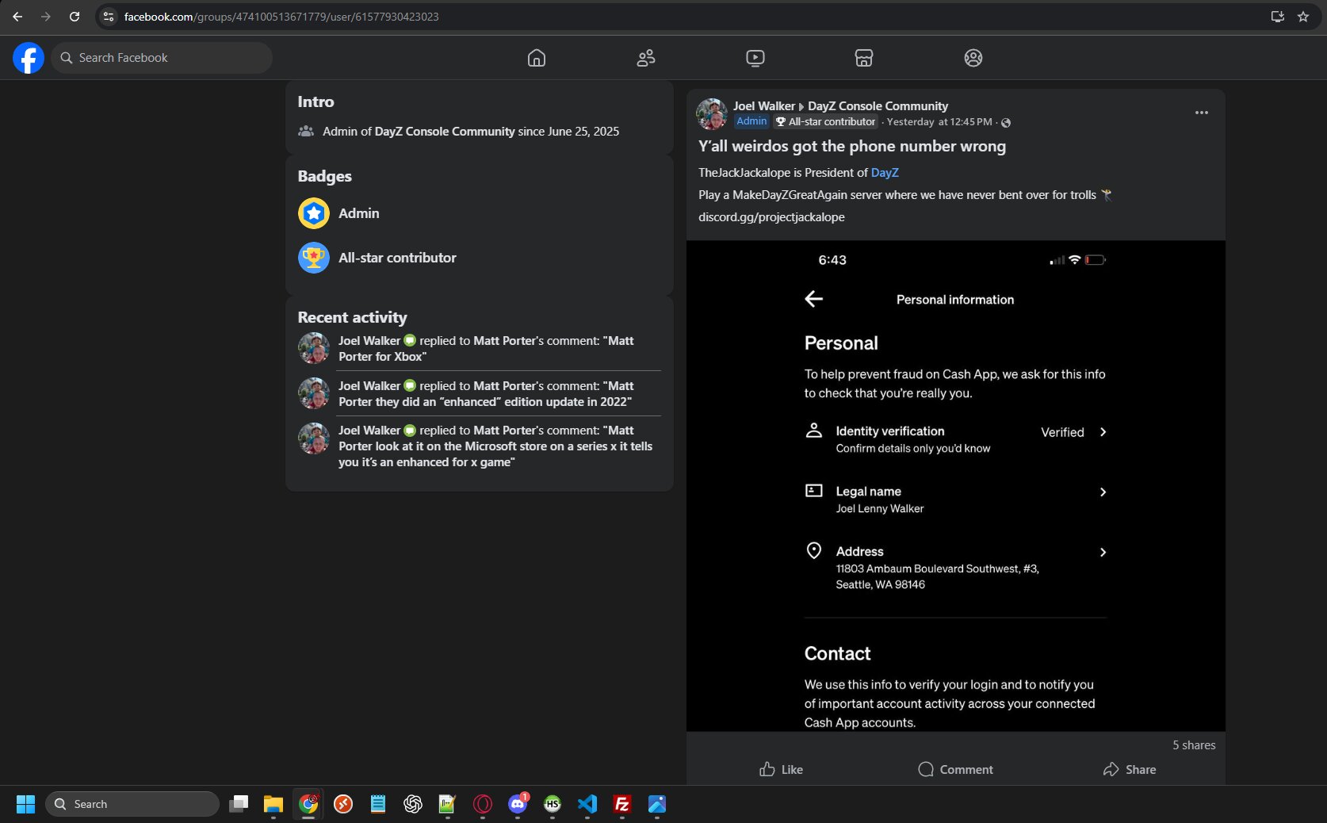This screenshot has width=1327, height=823.
Task: Open the post timestamp "Yesterday at 12:45 PM"
Action: 939,122
